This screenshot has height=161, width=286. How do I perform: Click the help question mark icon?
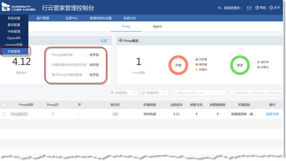point(257,8)
